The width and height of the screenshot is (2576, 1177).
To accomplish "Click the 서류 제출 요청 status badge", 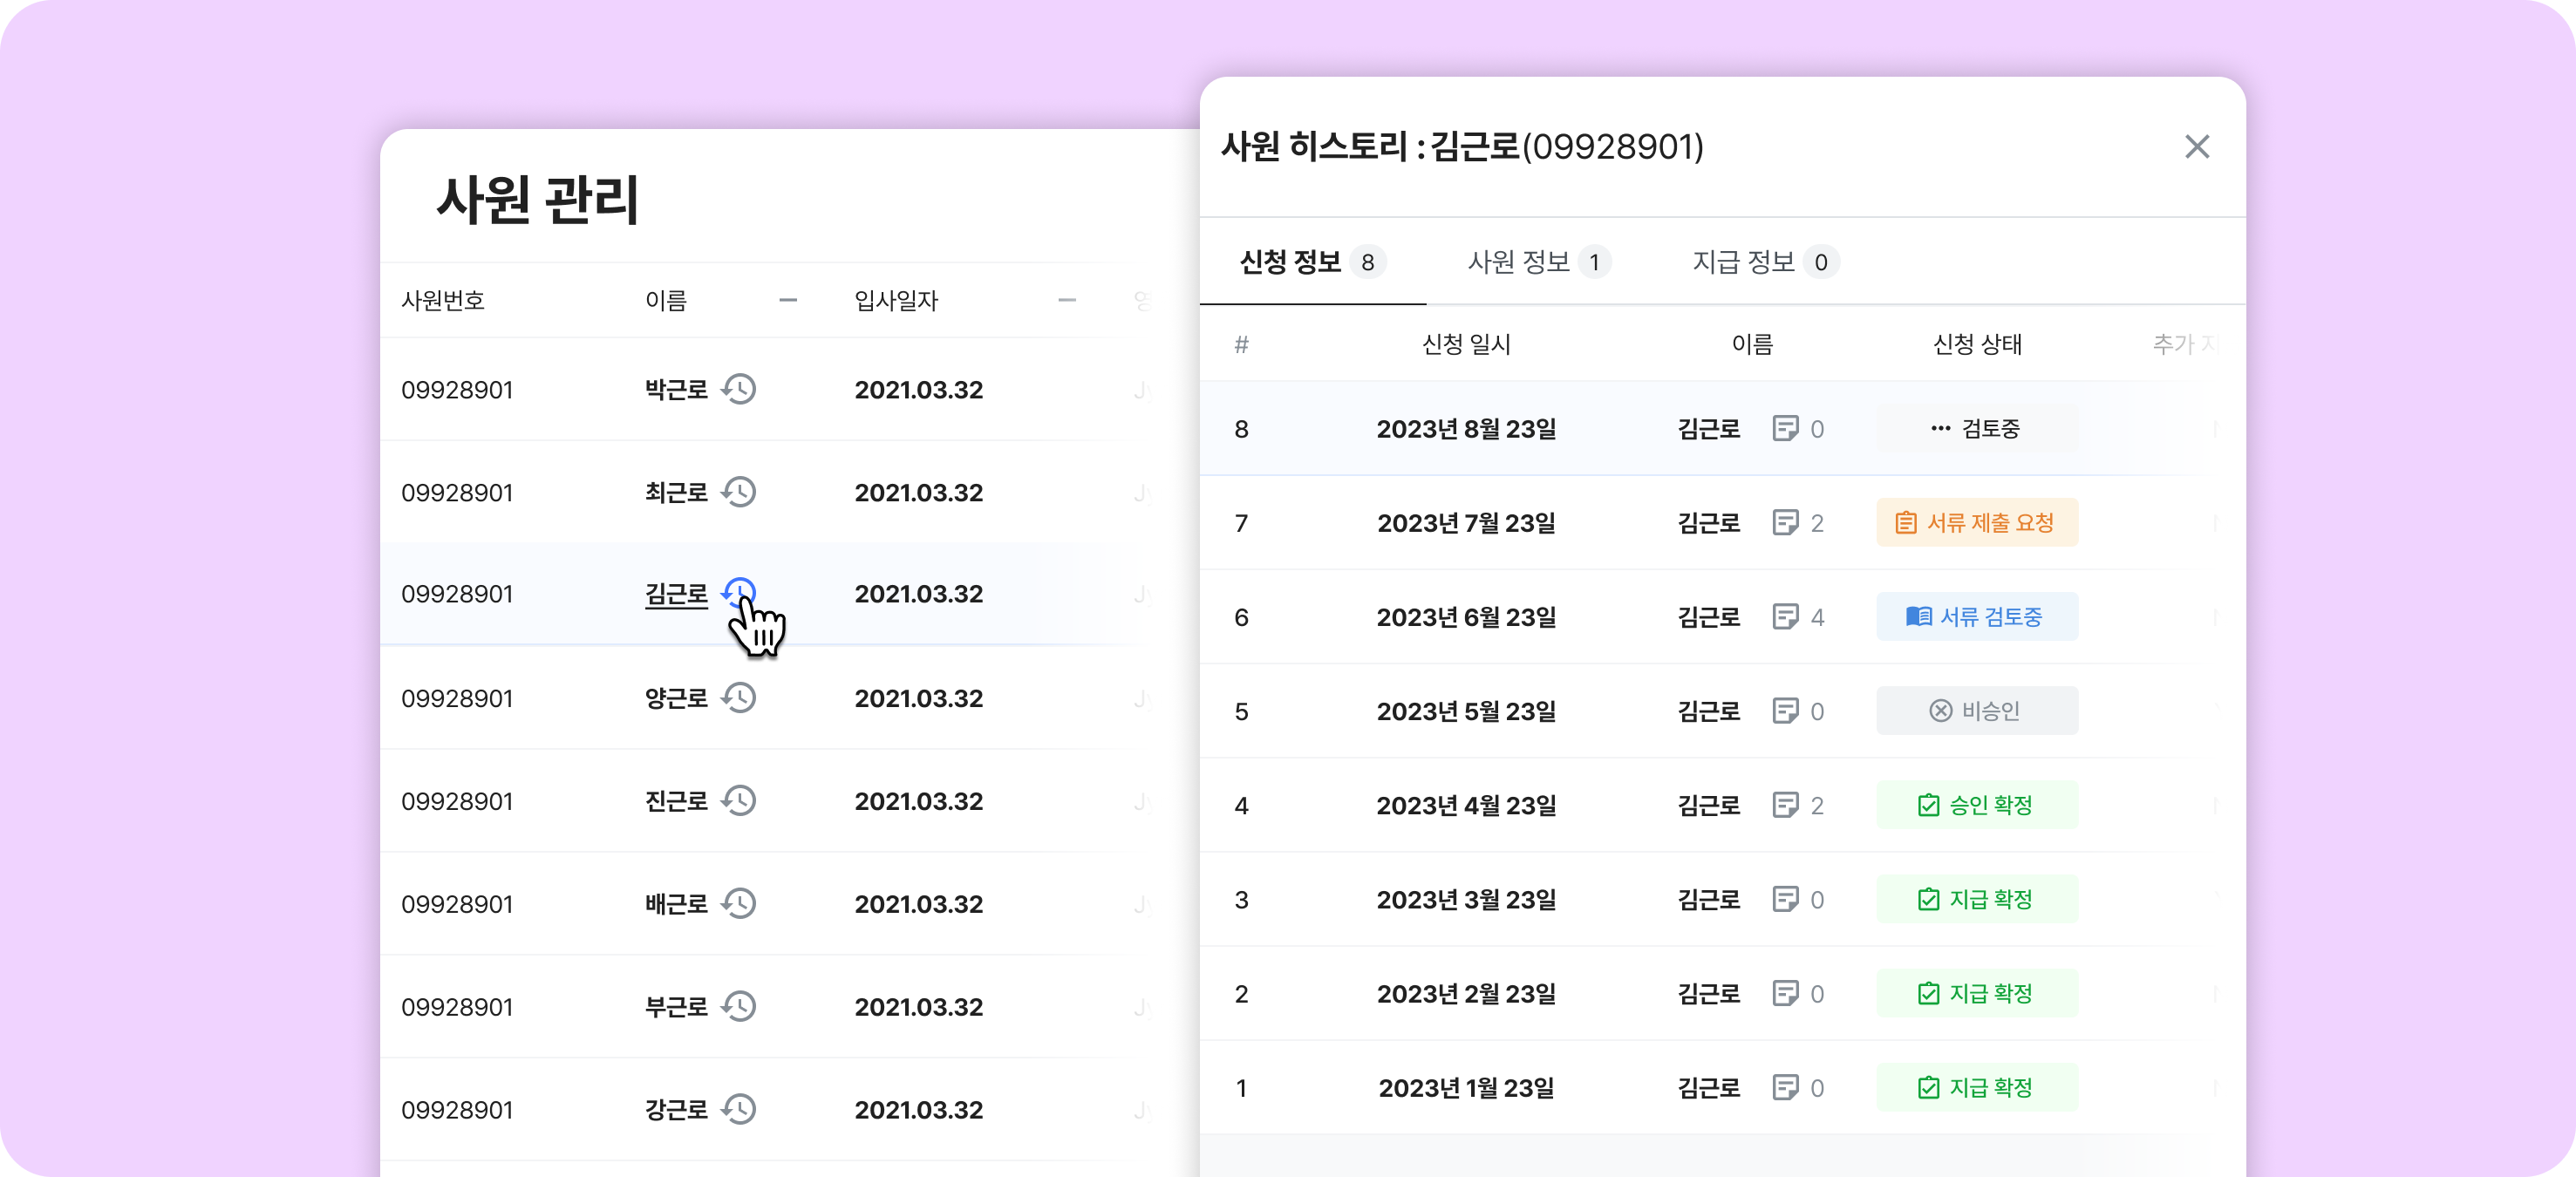I will [x=1976, y=523].
